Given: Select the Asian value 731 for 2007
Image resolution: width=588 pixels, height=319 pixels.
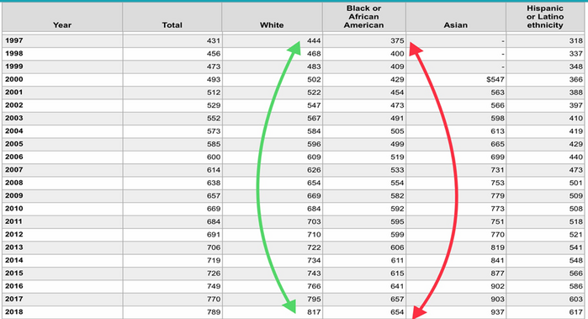Looking at the screenshot, I should [x=498, y=170].
